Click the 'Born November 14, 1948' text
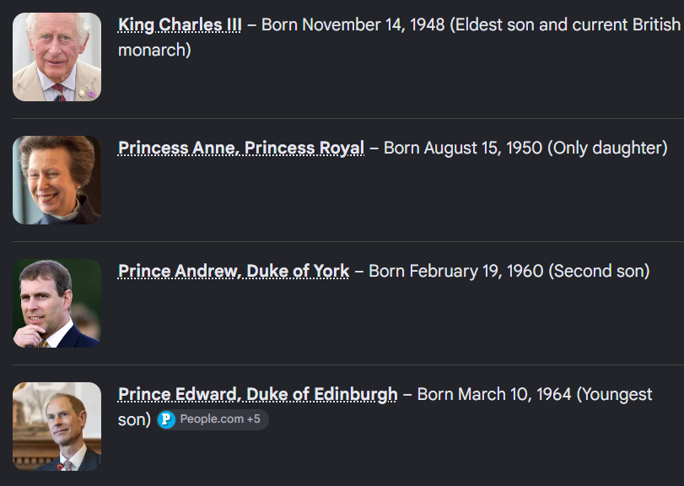684x486 pixels. (353, 24)
